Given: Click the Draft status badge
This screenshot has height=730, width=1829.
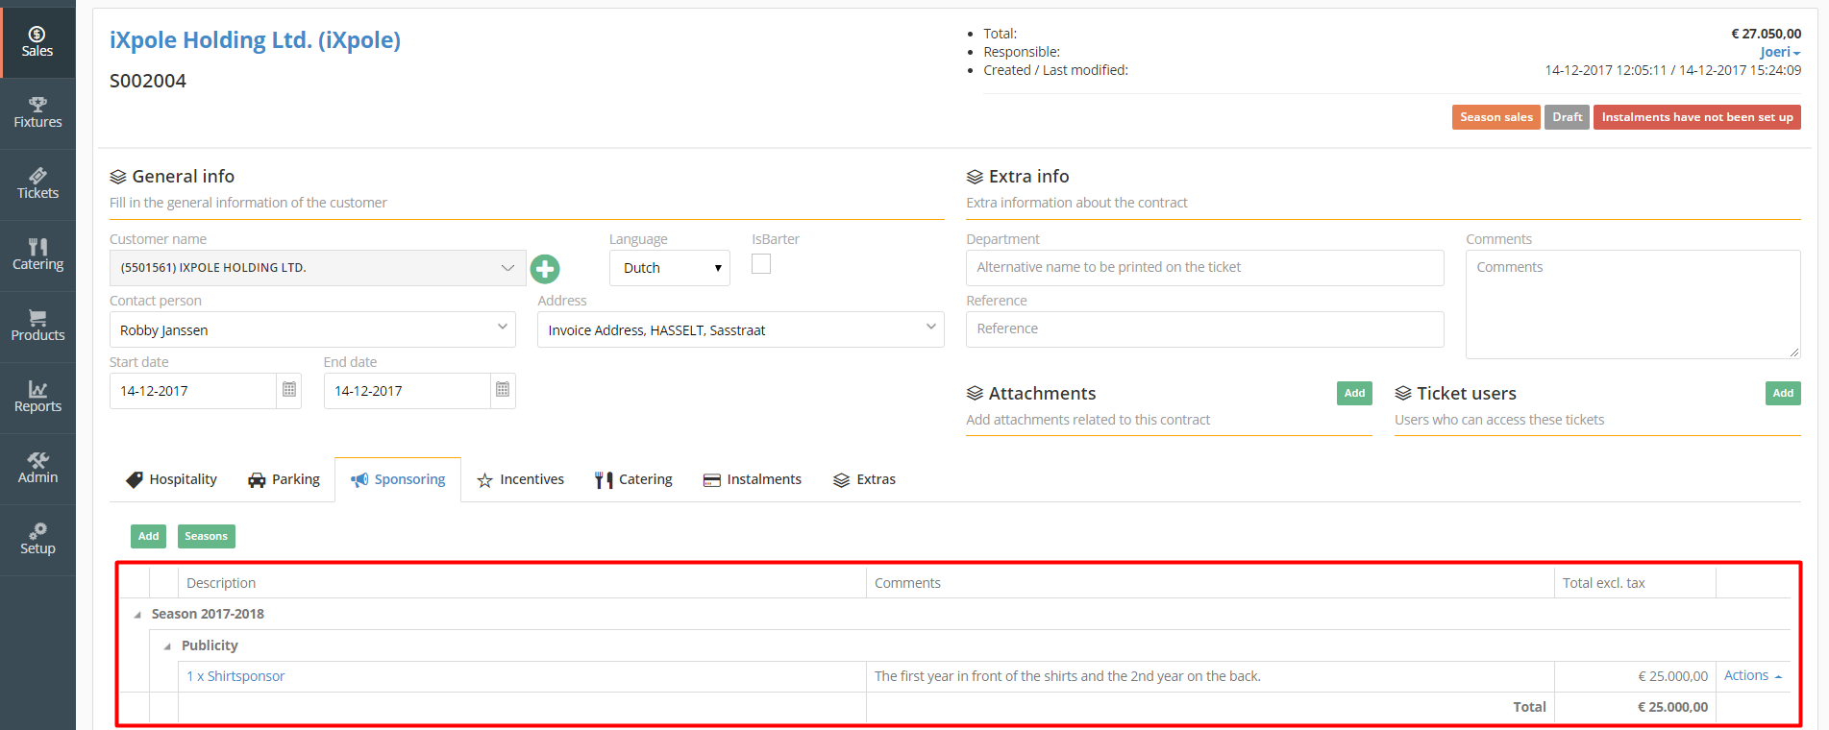Looking at the screenshot, I should (x=1567, y=117).
